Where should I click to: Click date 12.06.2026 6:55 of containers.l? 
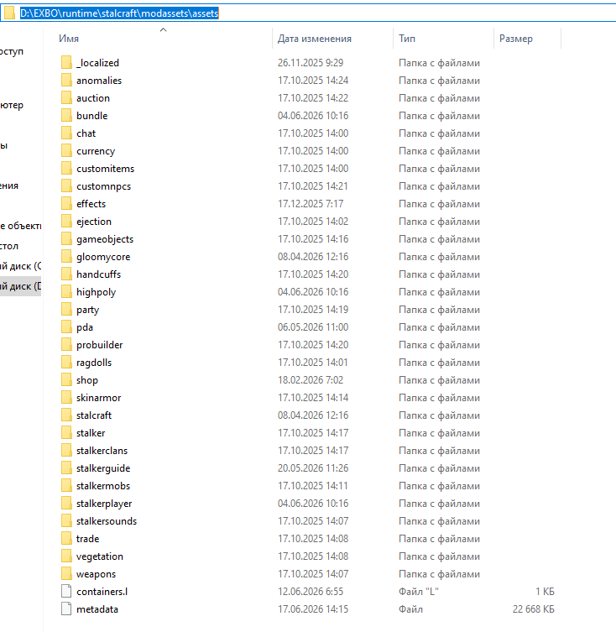point(311,592)
